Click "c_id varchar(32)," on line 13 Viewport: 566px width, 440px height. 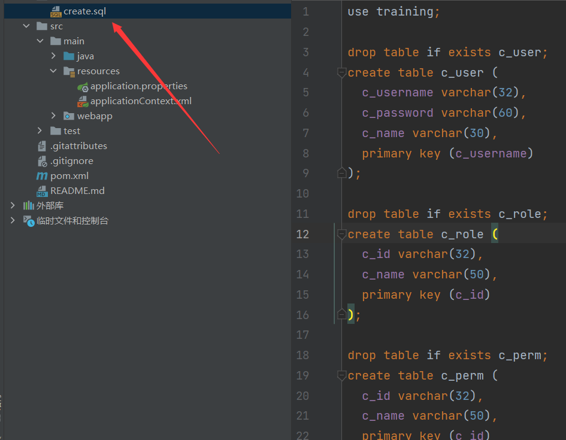pos(422,254)
